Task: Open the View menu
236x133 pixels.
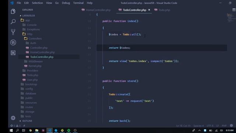Action: point(49,3)
